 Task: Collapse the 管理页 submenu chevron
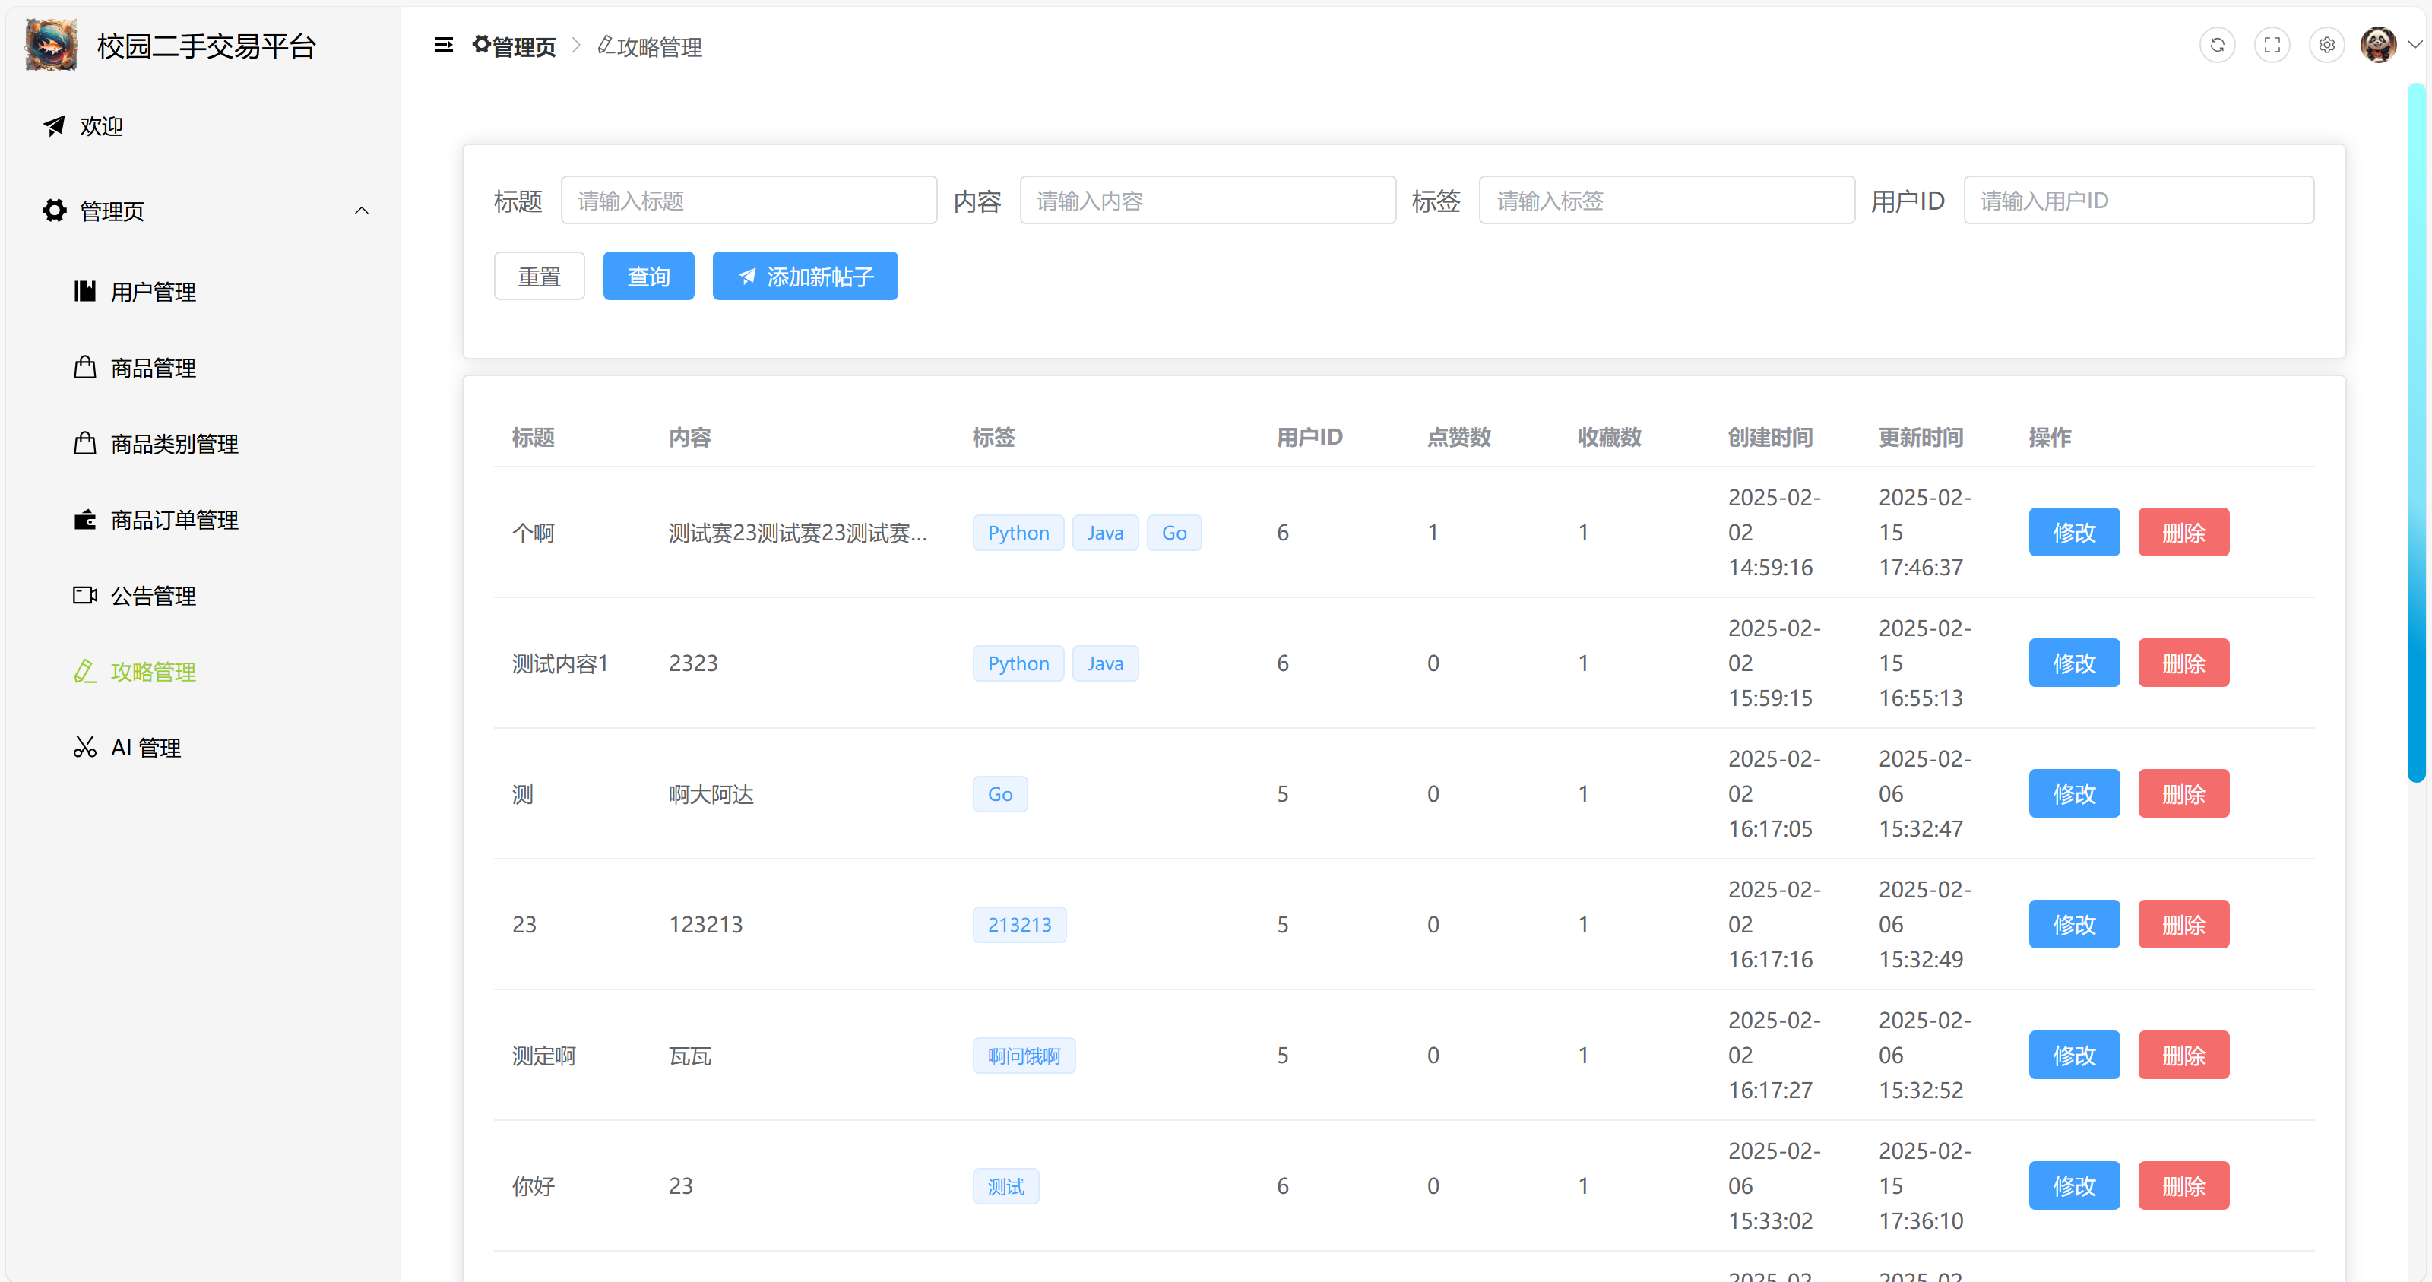(x=362, y=211)
